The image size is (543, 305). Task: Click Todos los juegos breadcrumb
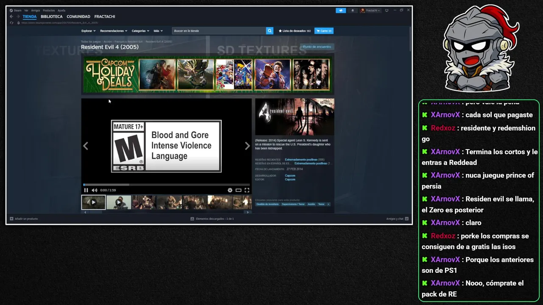[91, 42]
